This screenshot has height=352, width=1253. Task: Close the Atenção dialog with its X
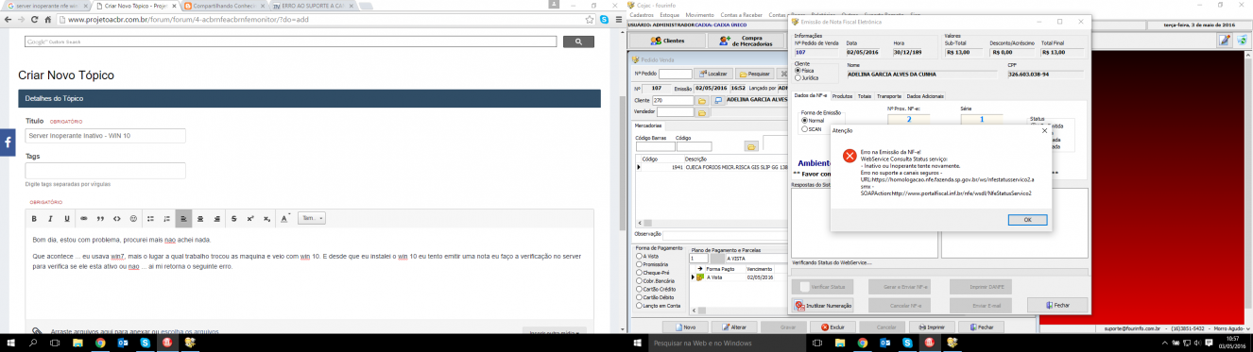click(x=1044, y=131)
